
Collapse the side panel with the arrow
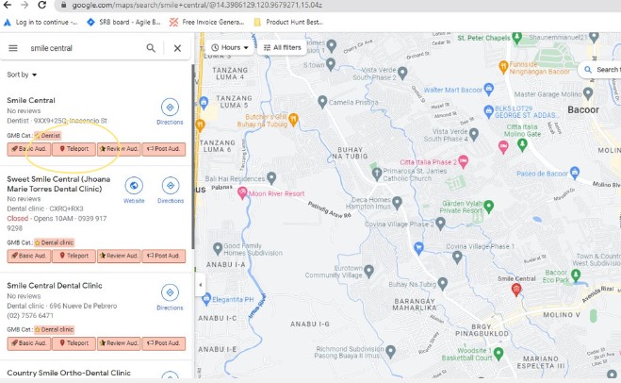point(201,285)
